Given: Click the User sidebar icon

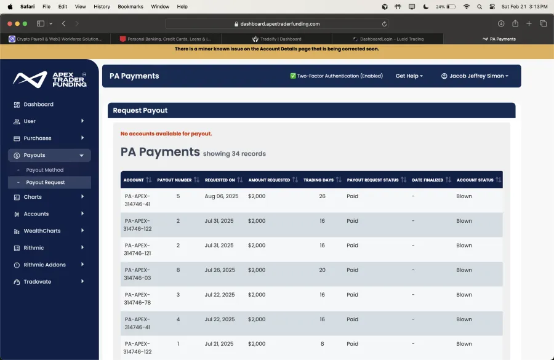Looking at the screenshot, I should [x=17, y=121].
